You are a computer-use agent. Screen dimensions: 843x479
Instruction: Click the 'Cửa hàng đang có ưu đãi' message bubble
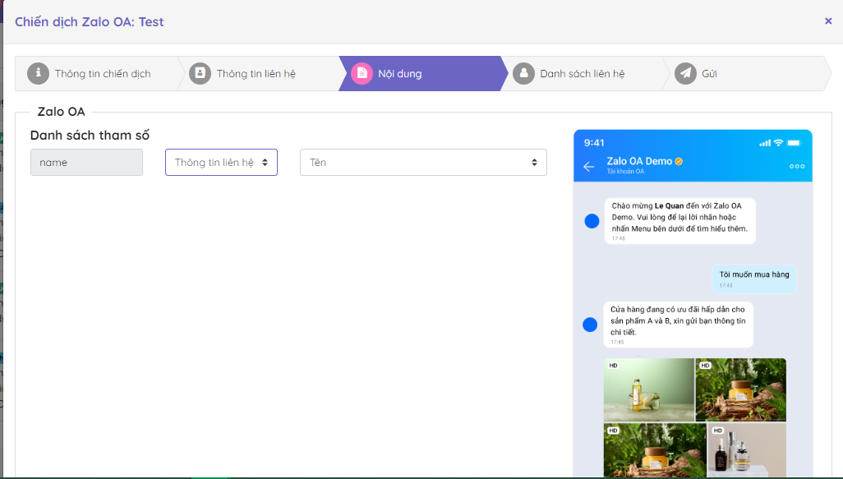[678, 325]
